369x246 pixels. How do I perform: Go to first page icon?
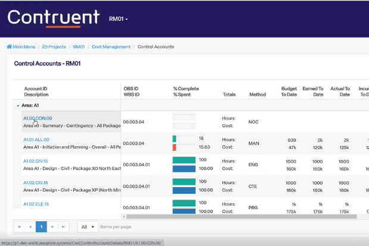coord(19,227)
